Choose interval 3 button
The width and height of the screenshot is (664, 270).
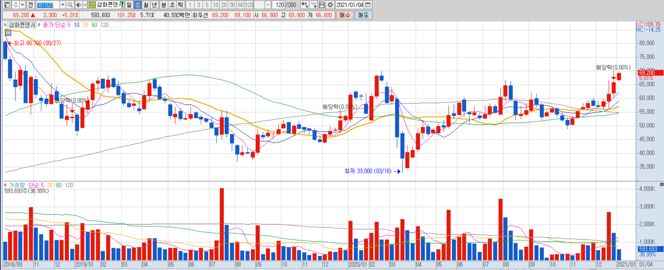click(x=198, y=5)
